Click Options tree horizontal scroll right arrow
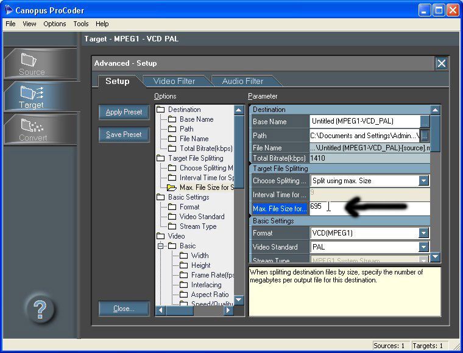This screenshot has height=353, width=463. (228, 310)
